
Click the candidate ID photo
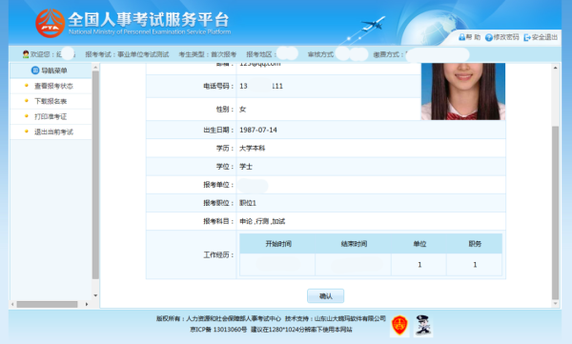(463, 91)
